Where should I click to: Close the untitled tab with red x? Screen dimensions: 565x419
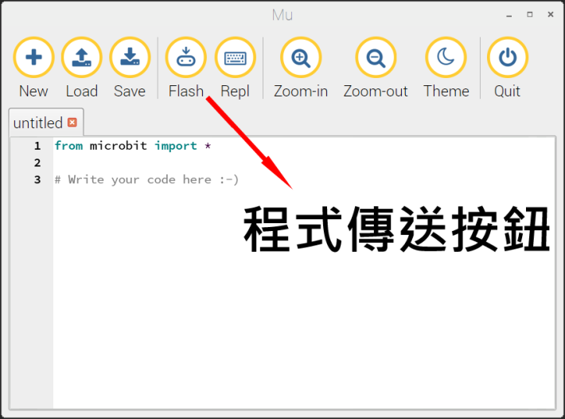[72, 123]
